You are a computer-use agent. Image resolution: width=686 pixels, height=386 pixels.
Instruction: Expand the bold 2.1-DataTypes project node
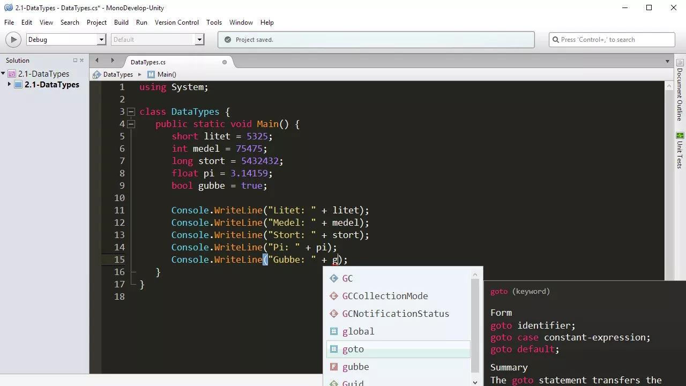[x=9, y=85]
